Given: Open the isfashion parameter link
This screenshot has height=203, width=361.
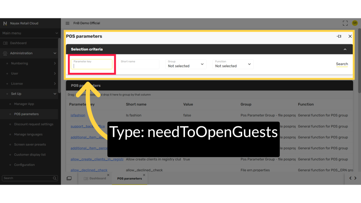Looking at the screenshot, I should click(x=78, y=115).
